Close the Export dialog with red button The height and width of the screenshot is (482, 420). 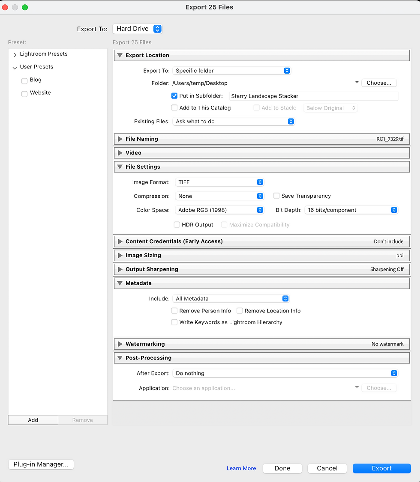(x=5, y=7)
